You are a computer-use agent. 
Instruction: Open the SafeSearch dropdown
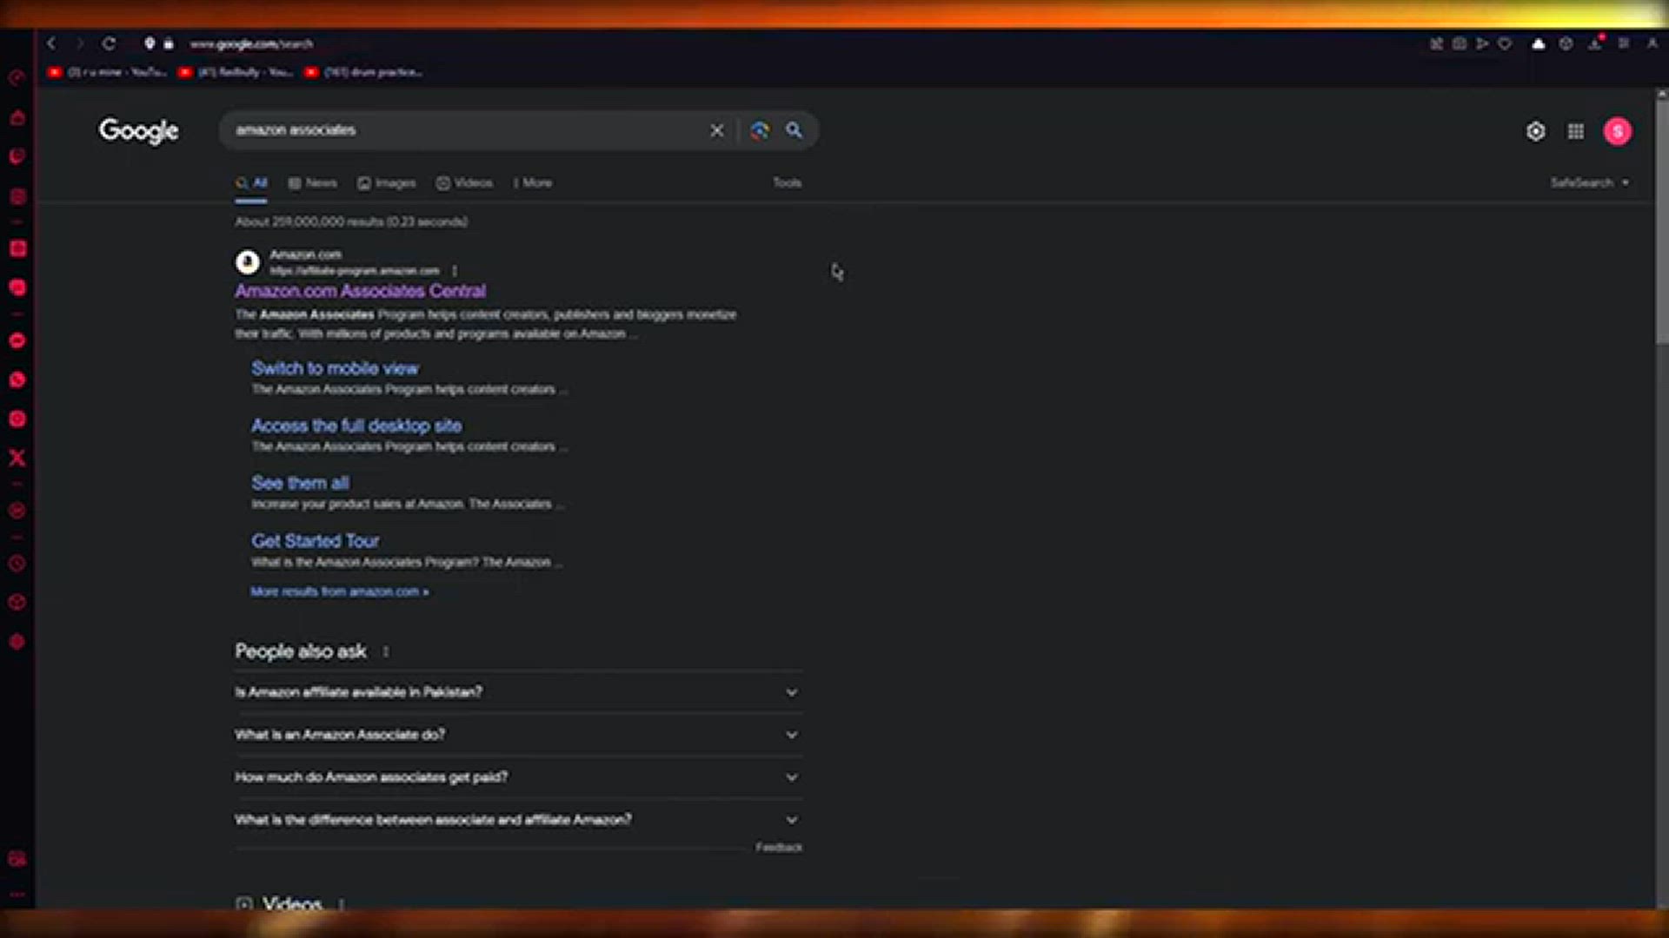(x=1589, y=182)
